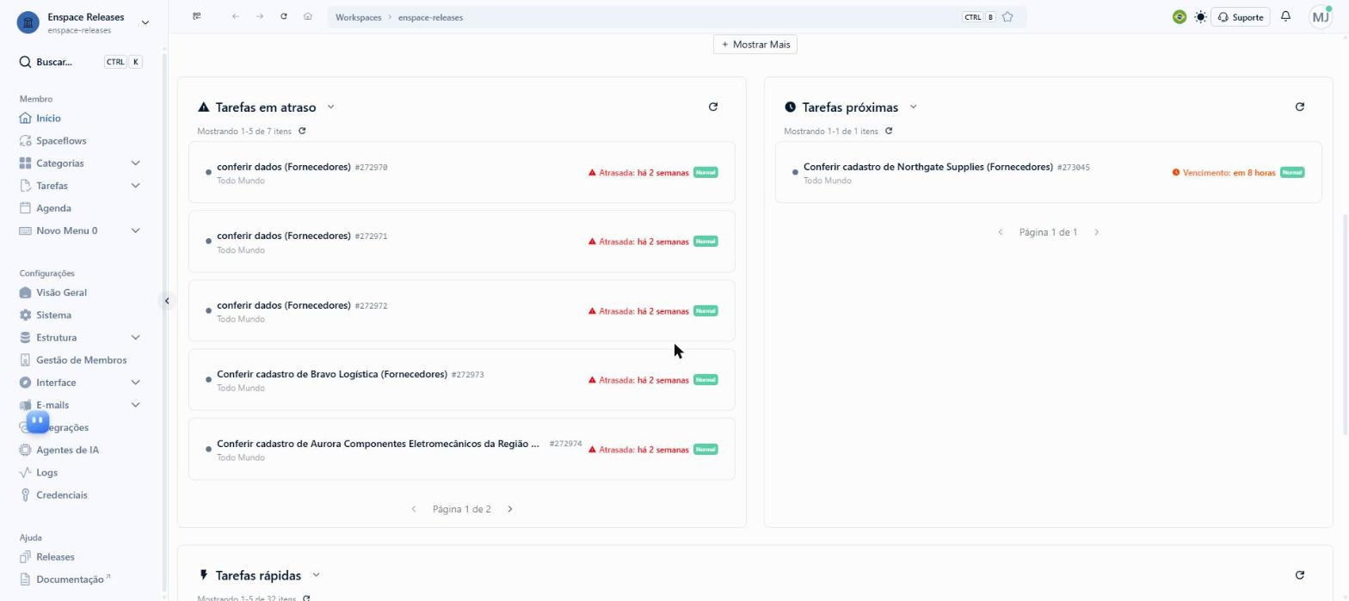Open Agenda in sidebar
This screenshot has height=601, width=1349.
[x=53, y=208]
